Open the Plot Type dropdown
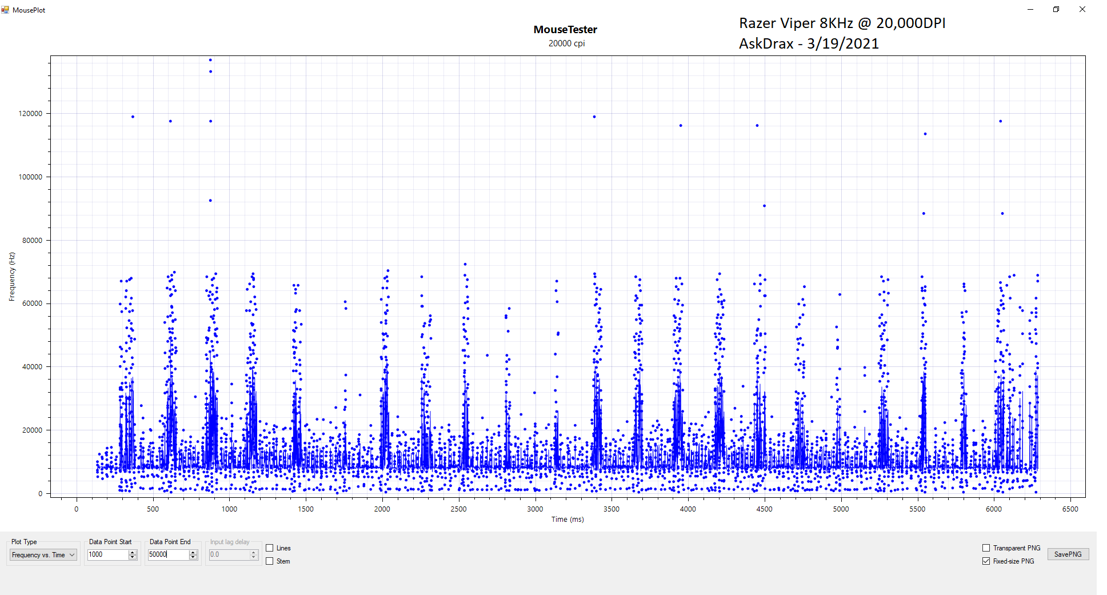The image size is (1107, 595). point(43,555)
